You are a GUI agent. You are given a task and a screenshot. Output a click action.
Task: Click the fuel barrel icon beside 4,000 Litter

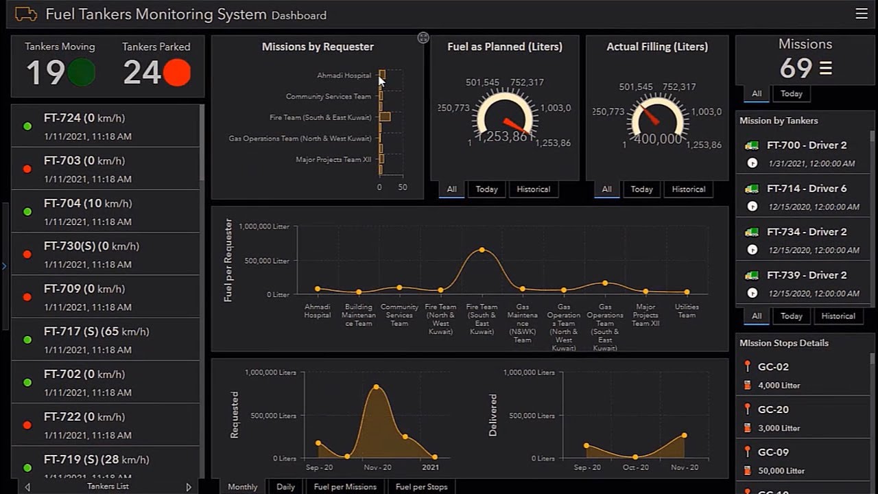pos(748,386)
